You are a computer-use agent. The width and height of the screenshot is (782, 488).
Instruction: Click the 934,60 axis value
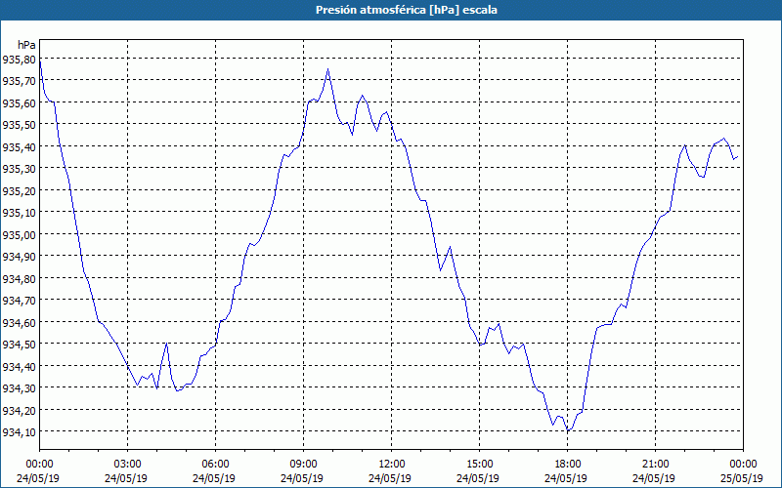(x=19, y=322)
